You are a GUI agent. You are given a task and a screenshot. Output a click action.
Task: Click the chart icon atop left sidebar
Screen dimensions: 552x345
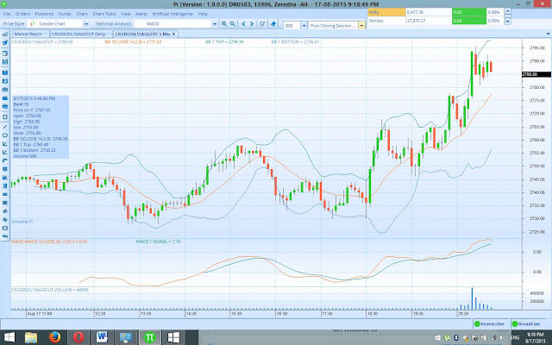(x=5, y=34)
